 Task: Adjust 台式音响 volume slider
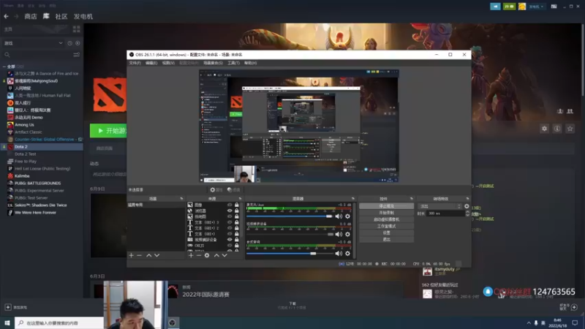point(289,254)
